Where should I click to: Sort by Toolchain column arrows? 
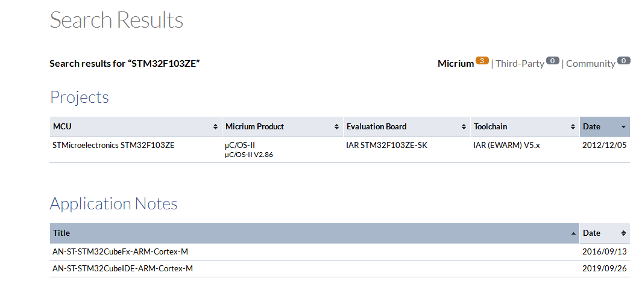[x=573, y=127]
